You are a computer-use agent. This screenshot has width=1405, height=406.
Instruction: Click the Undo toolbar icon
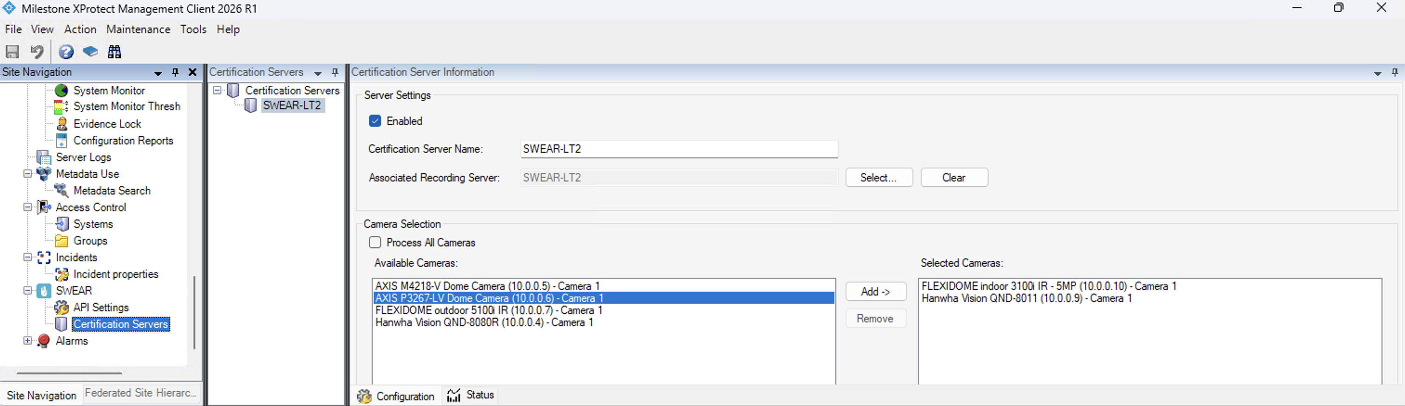(37, 52)
